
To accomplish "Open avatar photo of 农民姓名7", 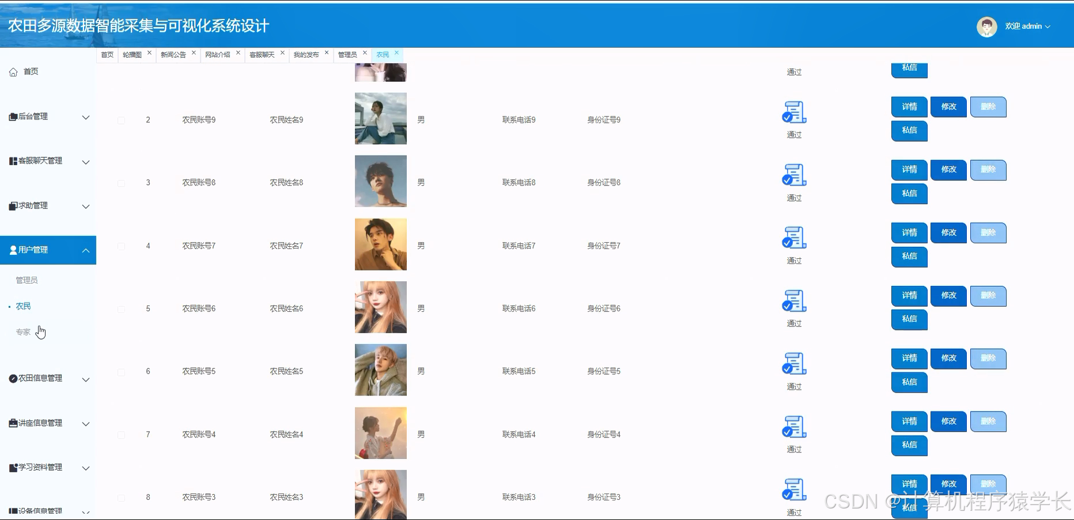I will click(x=380, y=244).
